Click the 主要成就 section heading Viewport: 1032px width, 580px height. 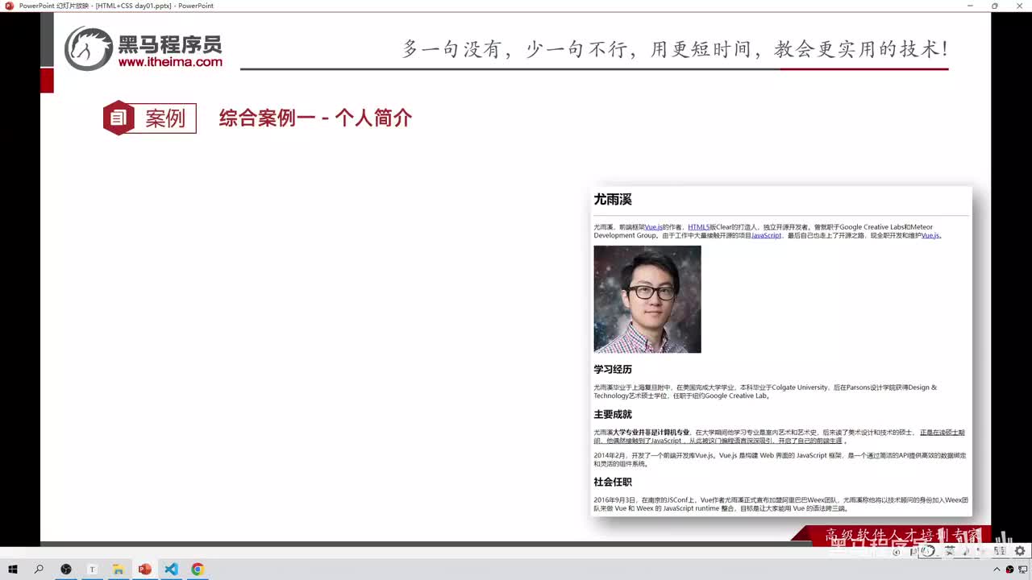coord(613,414)
